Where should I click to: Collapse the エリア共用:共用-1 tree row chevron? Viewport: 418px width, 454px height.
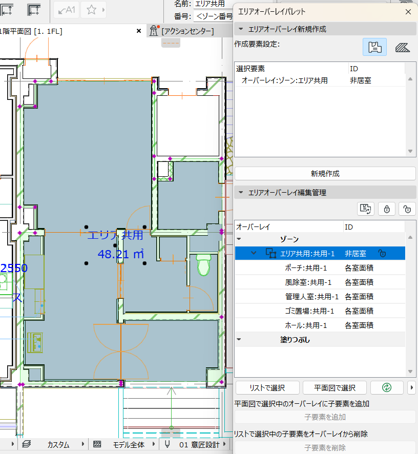[x=254, y=253]
